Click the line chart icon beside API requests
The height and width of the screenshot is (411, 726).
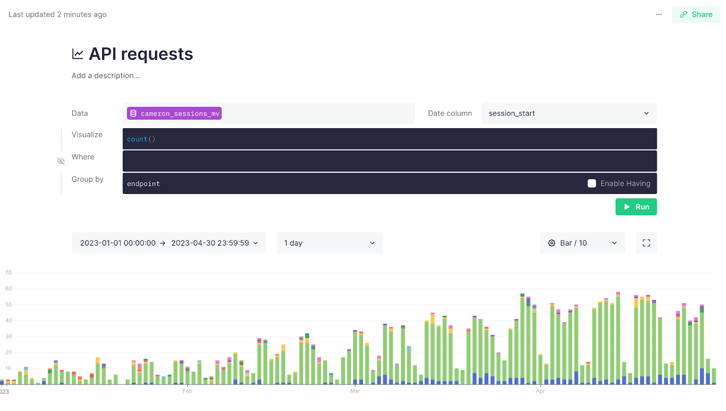(x=78, y=54)
